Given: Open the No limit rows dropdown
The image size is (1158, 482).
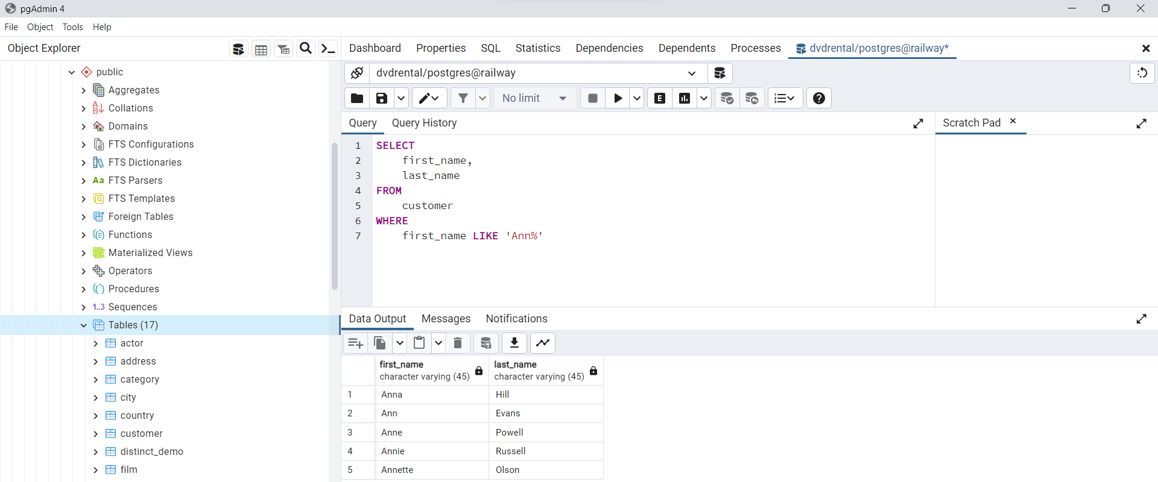Looking at the screenshot, I should (x=535, y=98).
